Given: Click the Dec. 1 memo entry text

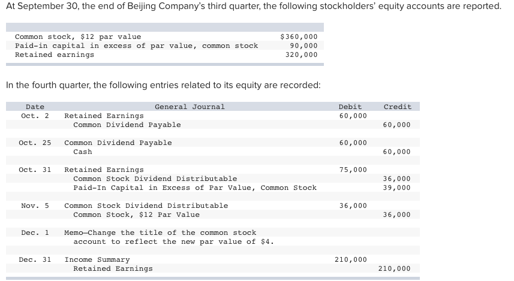Looking at the screenshot, I should pyautogui.click(x=169, y=237).
